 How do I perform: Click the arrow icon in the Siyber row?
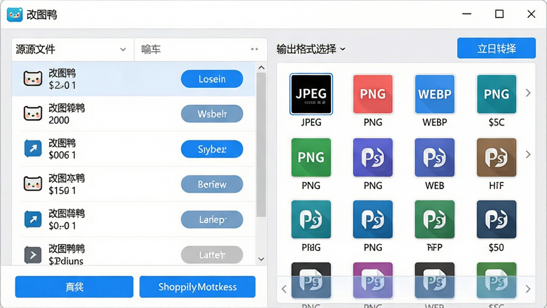(x=33, y=149)
